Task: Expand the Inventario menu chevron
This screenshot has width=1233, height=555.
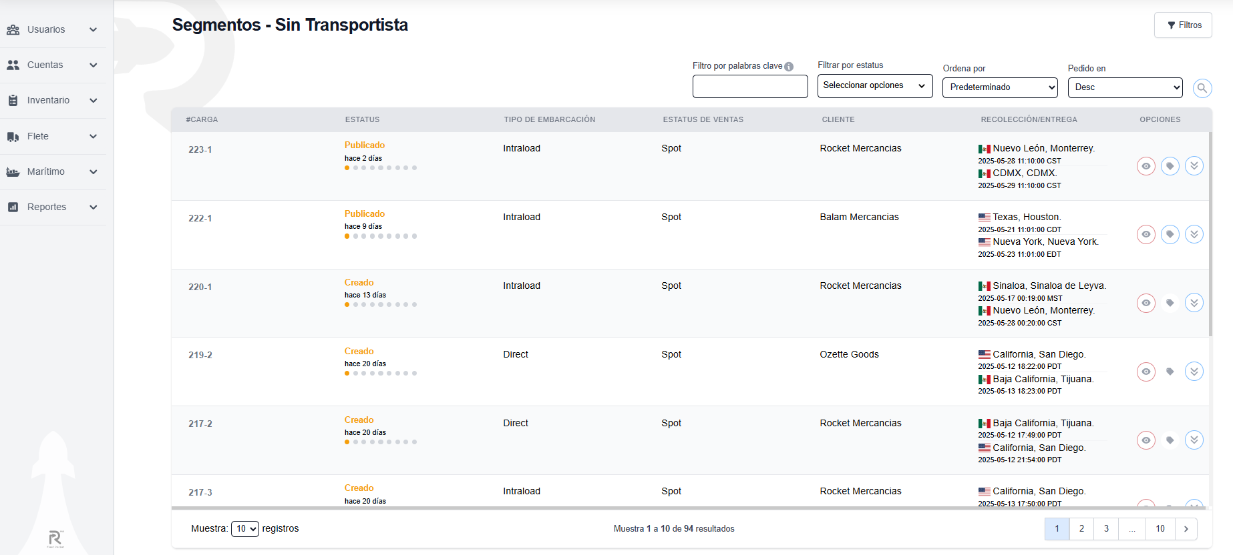Action: (x=94, y=101)
